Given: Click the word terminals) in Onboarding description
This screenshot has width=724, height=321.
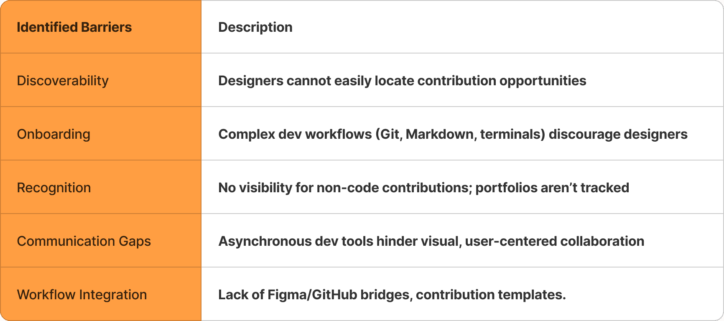Looking at the screenshot, I should pos(512,134).
